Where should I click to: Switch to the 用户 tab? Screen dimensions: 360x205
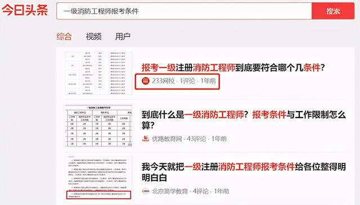click(x=123, y=36)
